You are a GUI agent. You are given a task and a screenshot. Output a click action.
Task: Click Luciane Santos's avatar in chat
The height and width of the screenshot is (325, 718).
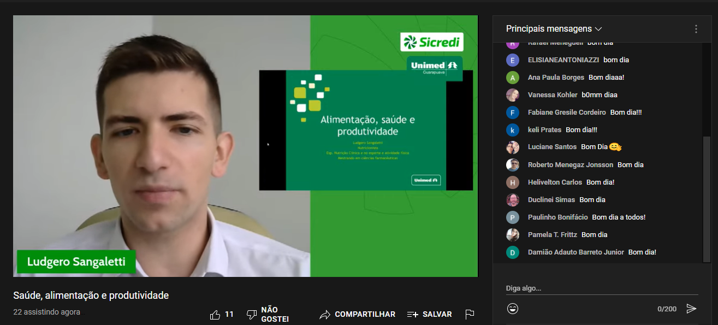pos(512,147)
